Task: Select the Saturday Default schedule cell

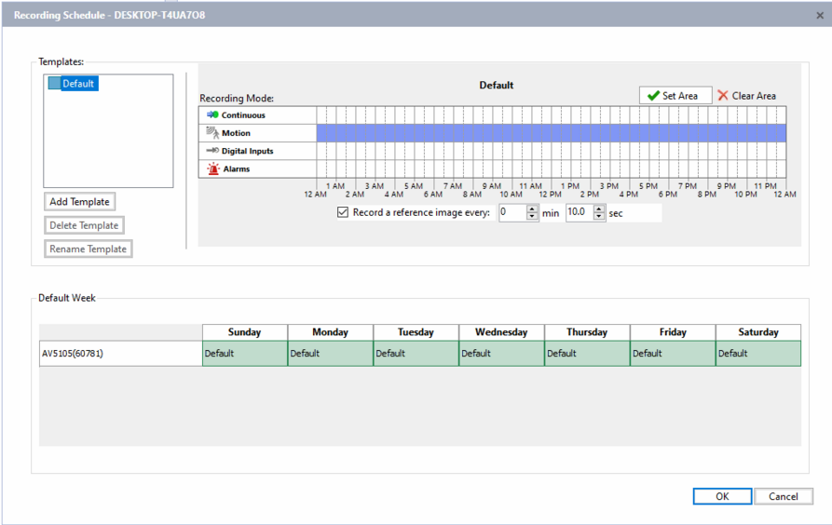Action: tap(758, 354)
